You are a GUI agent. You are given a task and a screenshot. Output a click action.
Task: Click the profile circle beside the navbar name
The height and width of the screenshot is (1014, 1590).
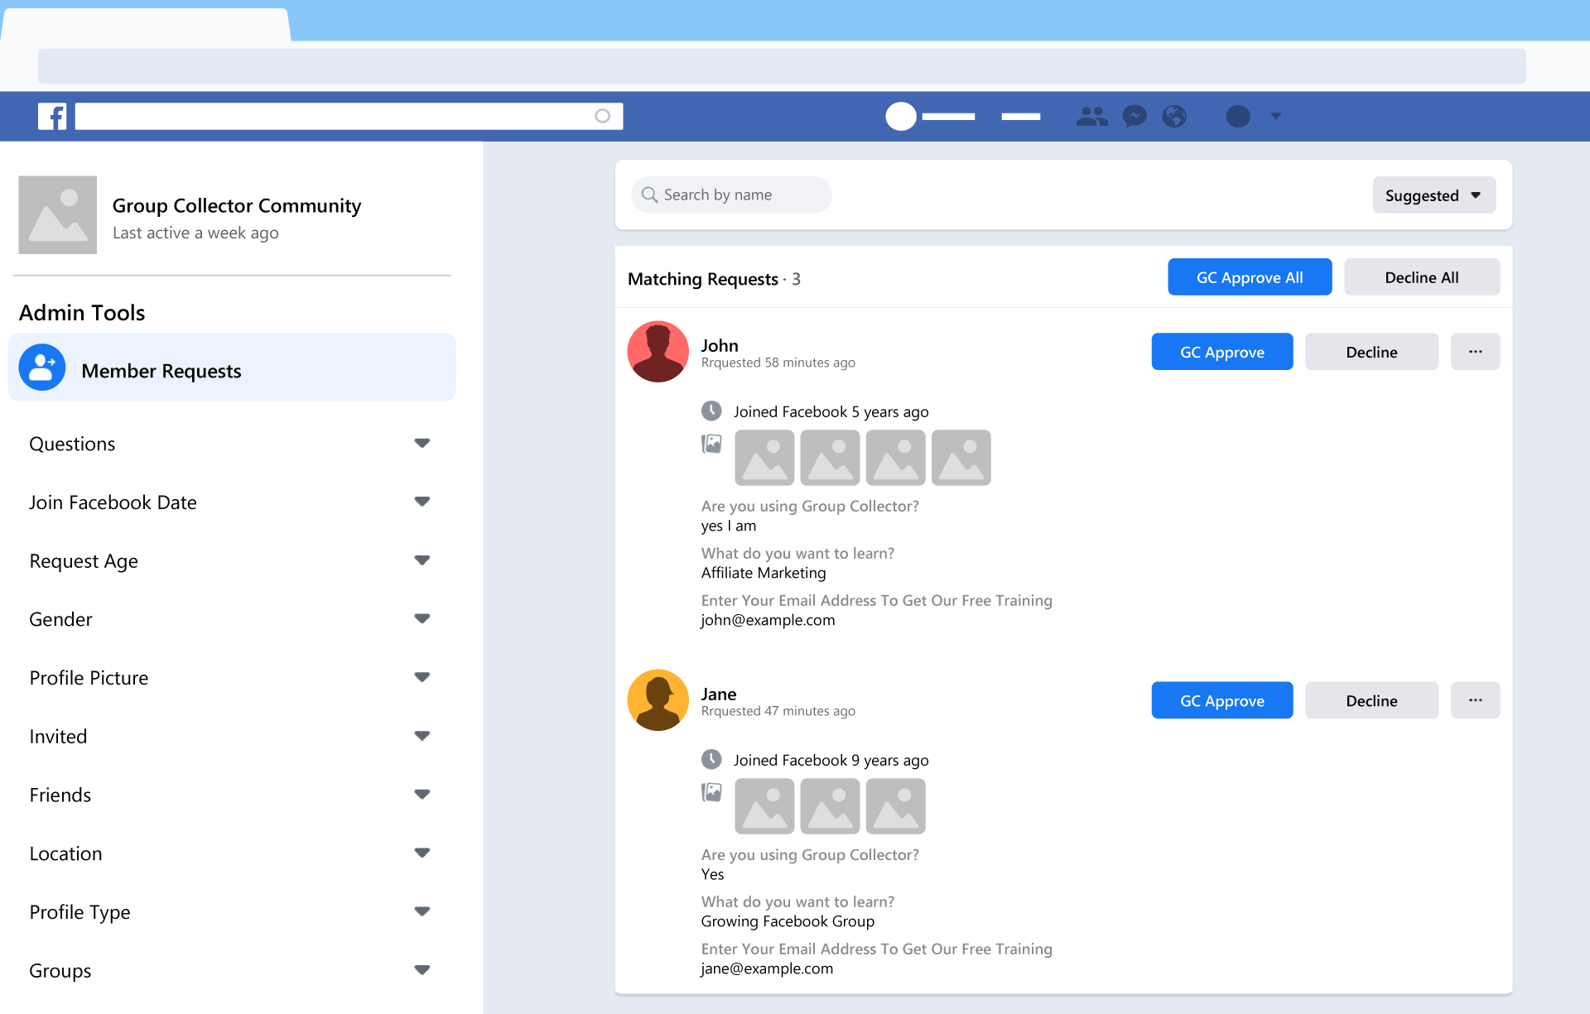click(901, 116)
